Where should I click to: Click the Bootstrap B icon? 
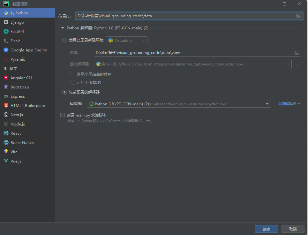point(6,87)
